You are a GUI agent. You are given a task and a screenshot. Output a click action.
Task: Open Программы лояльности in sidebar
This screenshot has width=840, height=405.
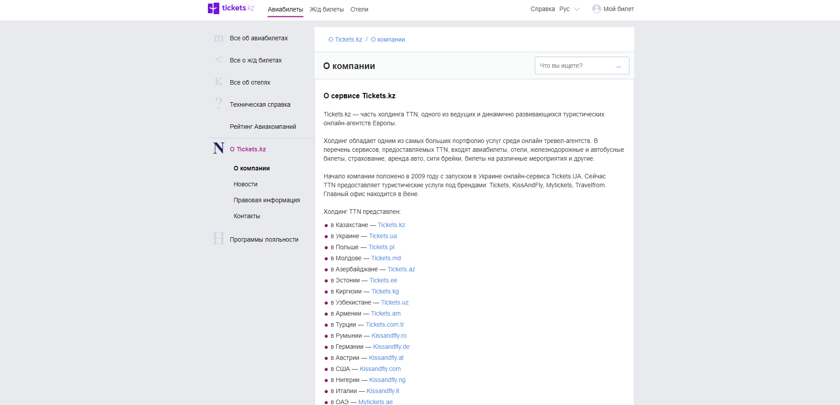tap(264, 239)
